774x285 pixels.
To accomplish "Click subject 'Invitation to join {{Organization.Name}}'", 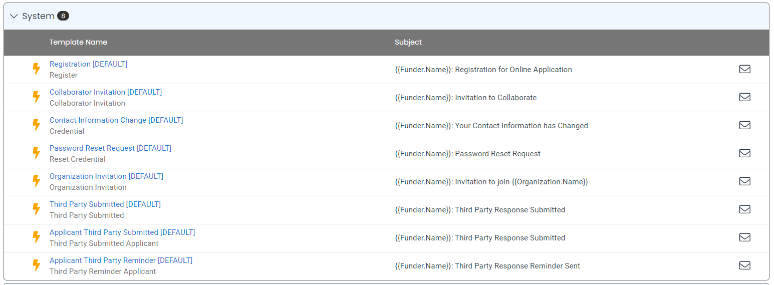I will (522, 182).
